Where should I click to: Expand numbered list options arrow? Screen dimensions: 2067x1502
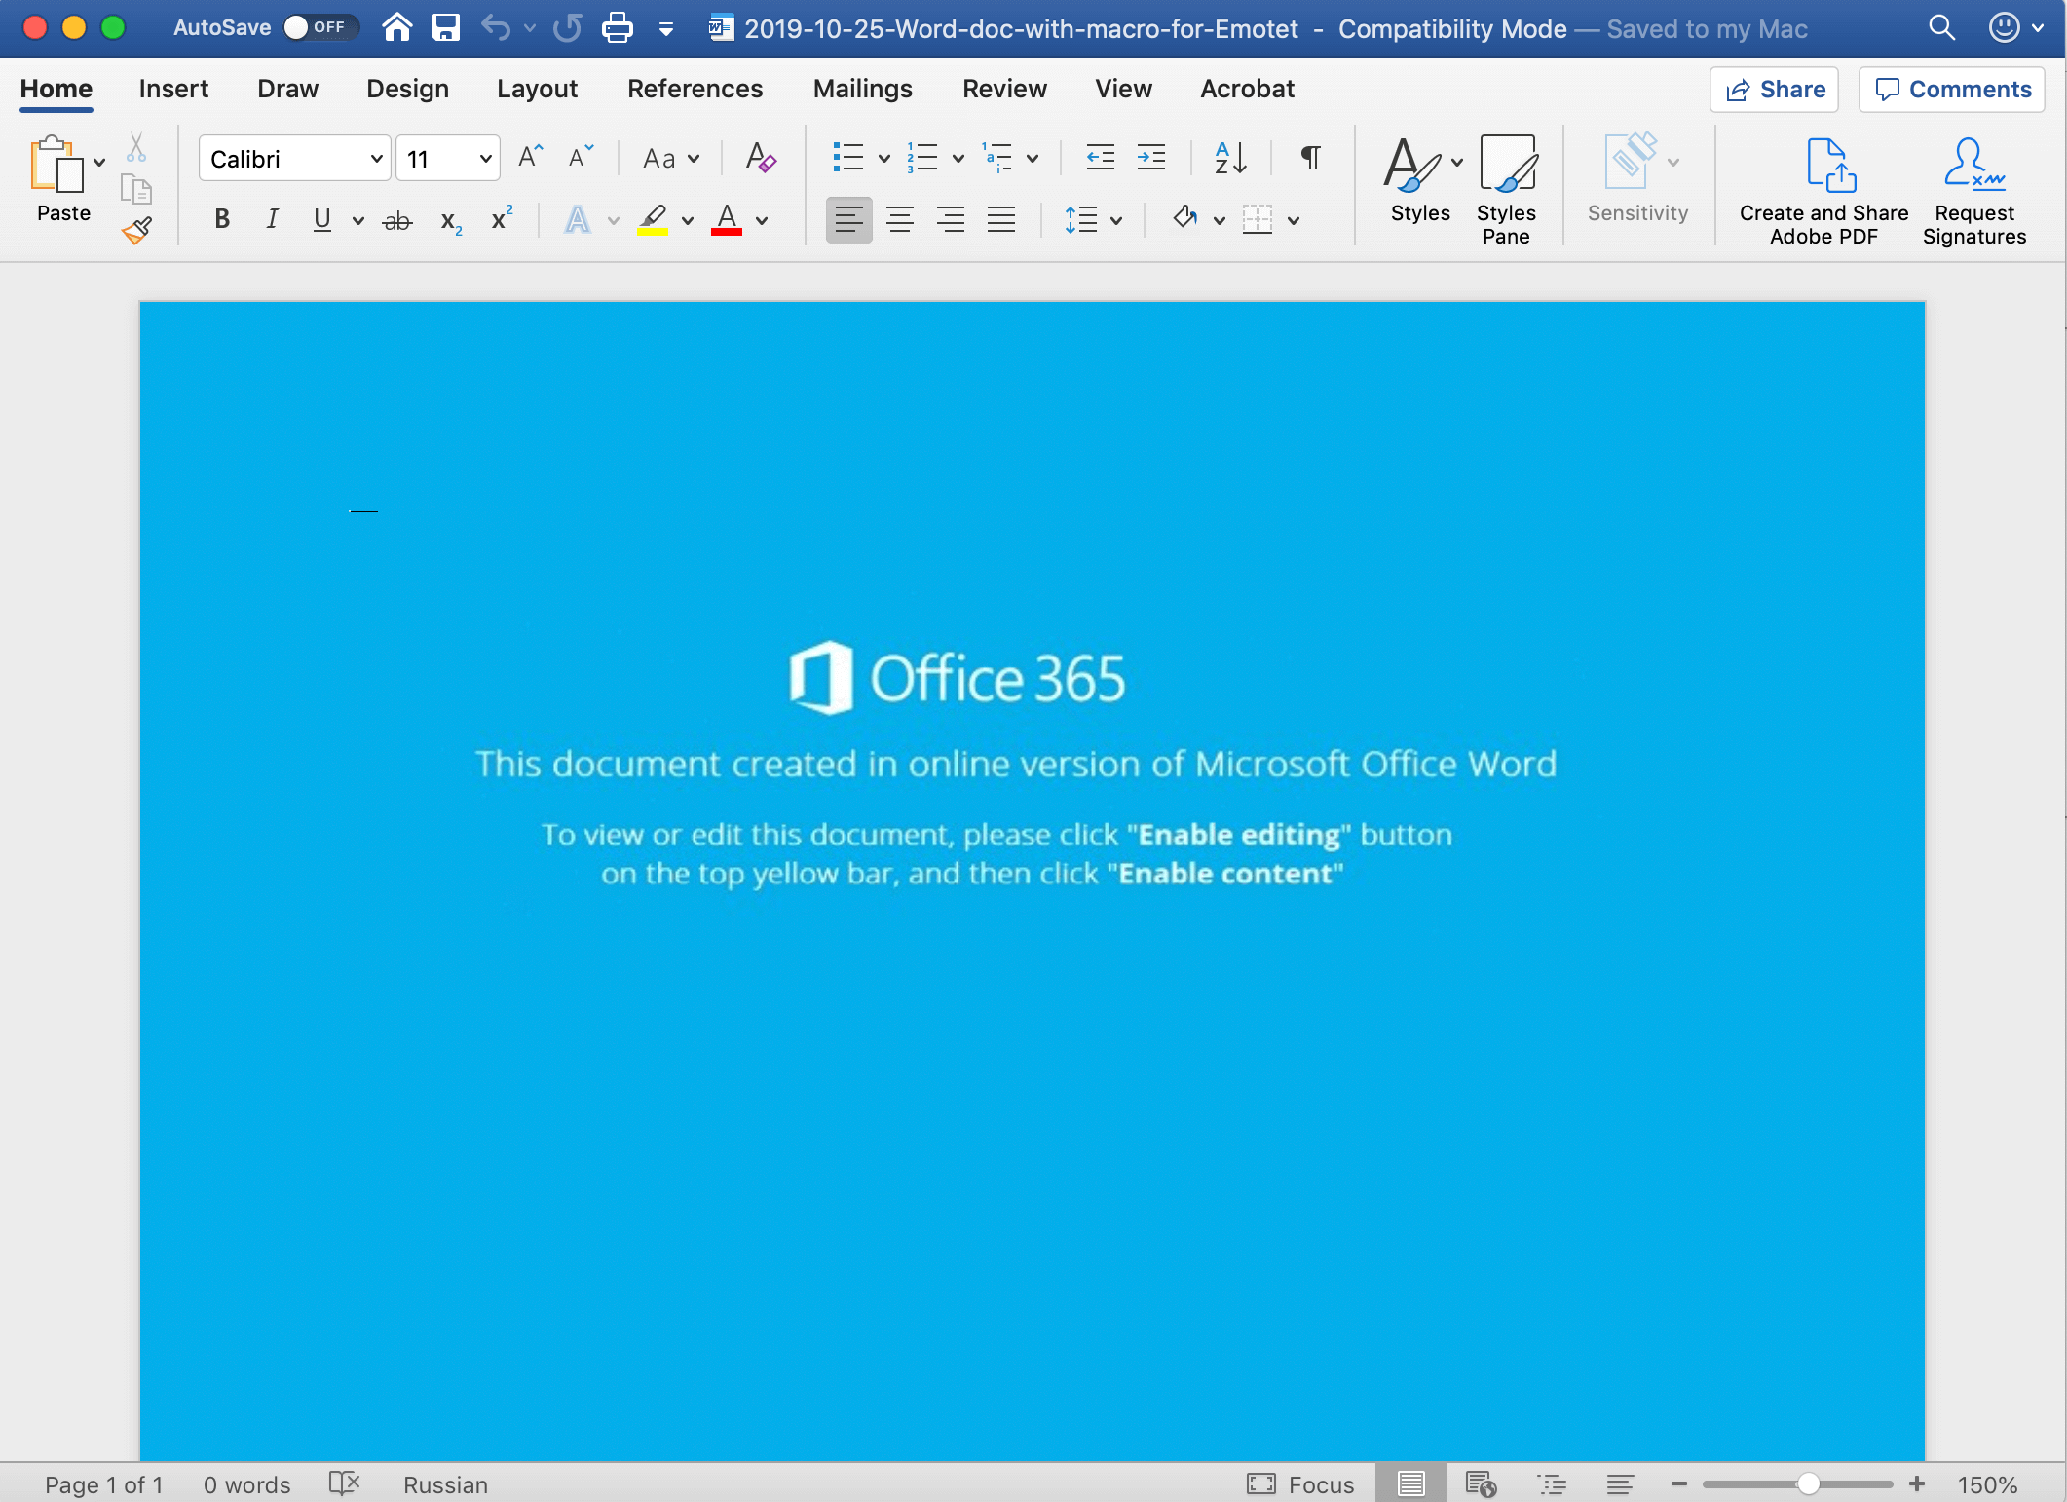click(958, 158)
